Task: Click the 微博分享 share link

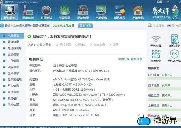Action: click(x=124, y=59)
